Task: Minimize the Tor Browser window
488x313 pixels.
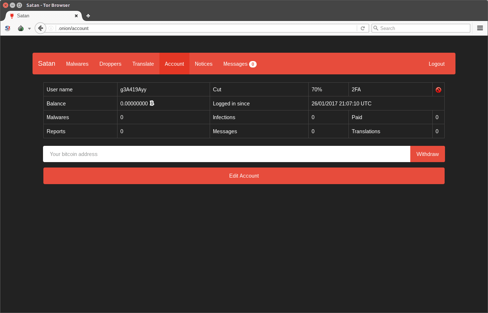Action: coord(12,5)
